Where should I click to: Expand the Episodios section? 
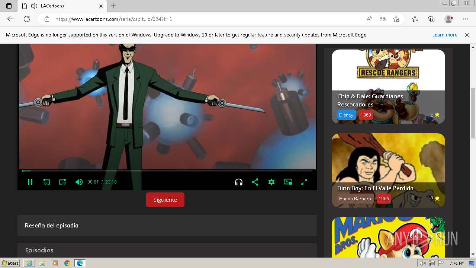click(167, 250)
